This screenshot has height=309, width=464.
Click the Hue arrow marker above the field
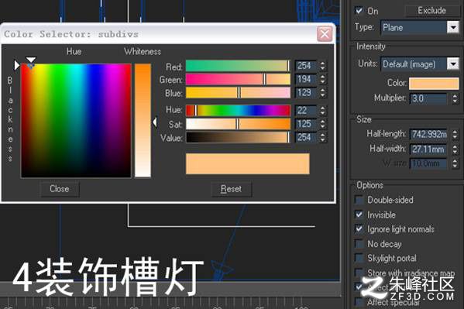[31, 60]
